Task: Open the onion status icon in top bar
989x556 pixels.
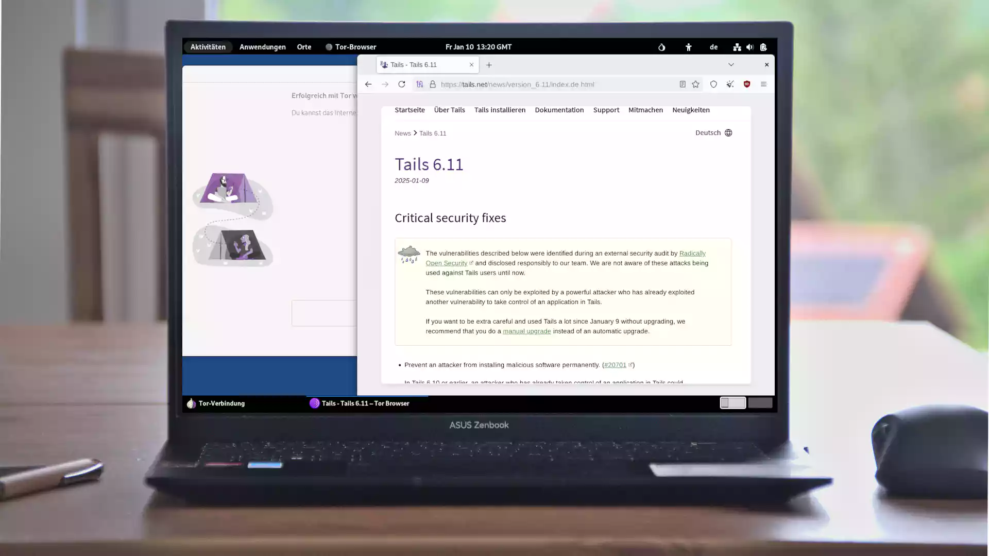Action: (x=662, y=47)
